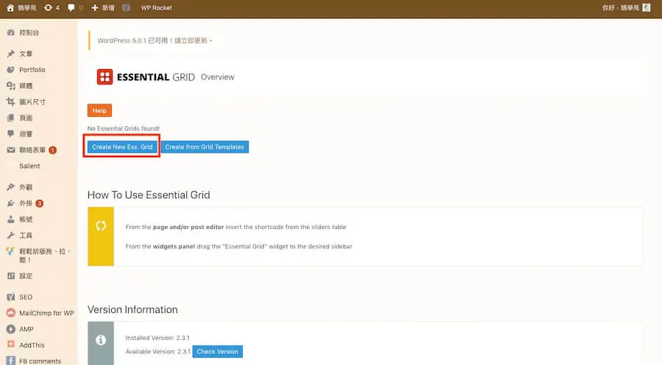The width and height of the screenshot is (662, 365).
Task: Click the Essential Grid red logo
Action: click(x=104, y=76)
